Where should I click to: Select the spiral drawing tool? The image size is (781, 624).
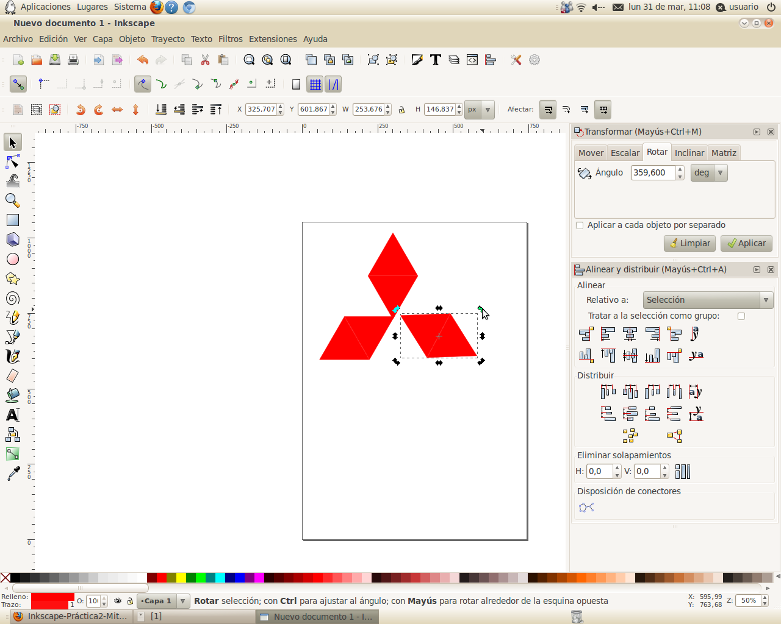click(x=13, y=298)
